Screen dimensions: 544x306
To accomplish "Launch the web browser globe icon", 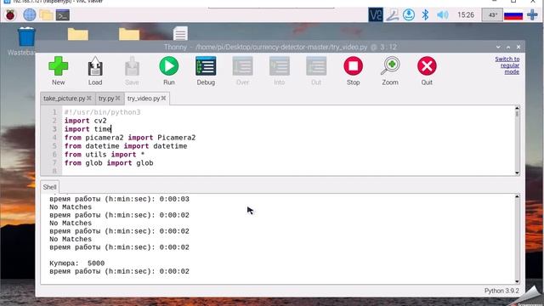I will click(x=30, y=15).
